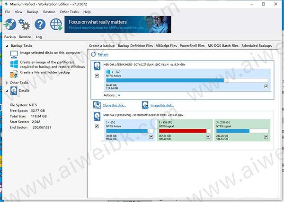Select the Create a backup tab
The width and height of the screenshot is (284, 202).
click(102, 46)
